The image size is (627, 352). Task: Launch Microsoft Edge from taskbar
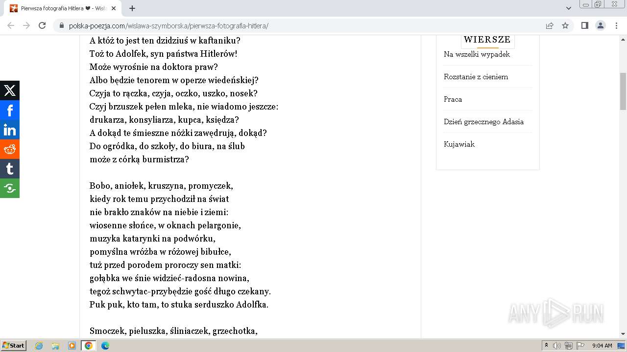[105, 346]
